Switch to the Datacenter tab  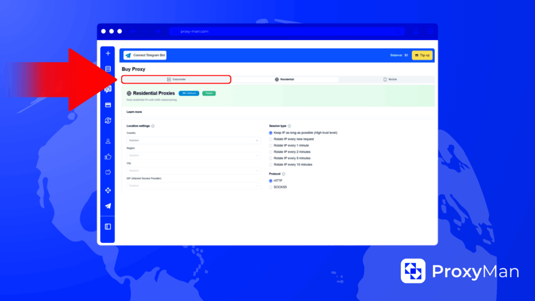click(176, 79)
